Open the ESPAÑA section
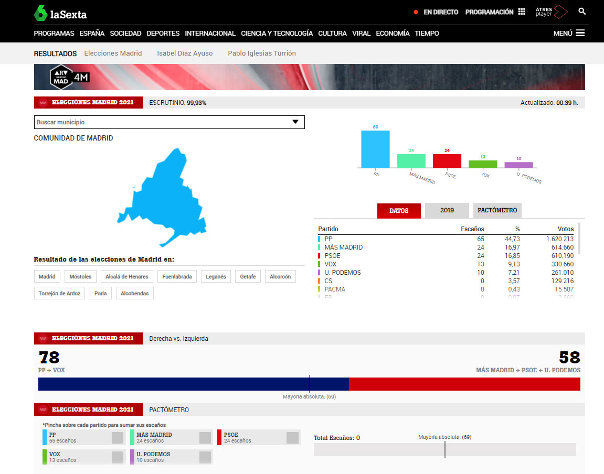 [92, 34]
